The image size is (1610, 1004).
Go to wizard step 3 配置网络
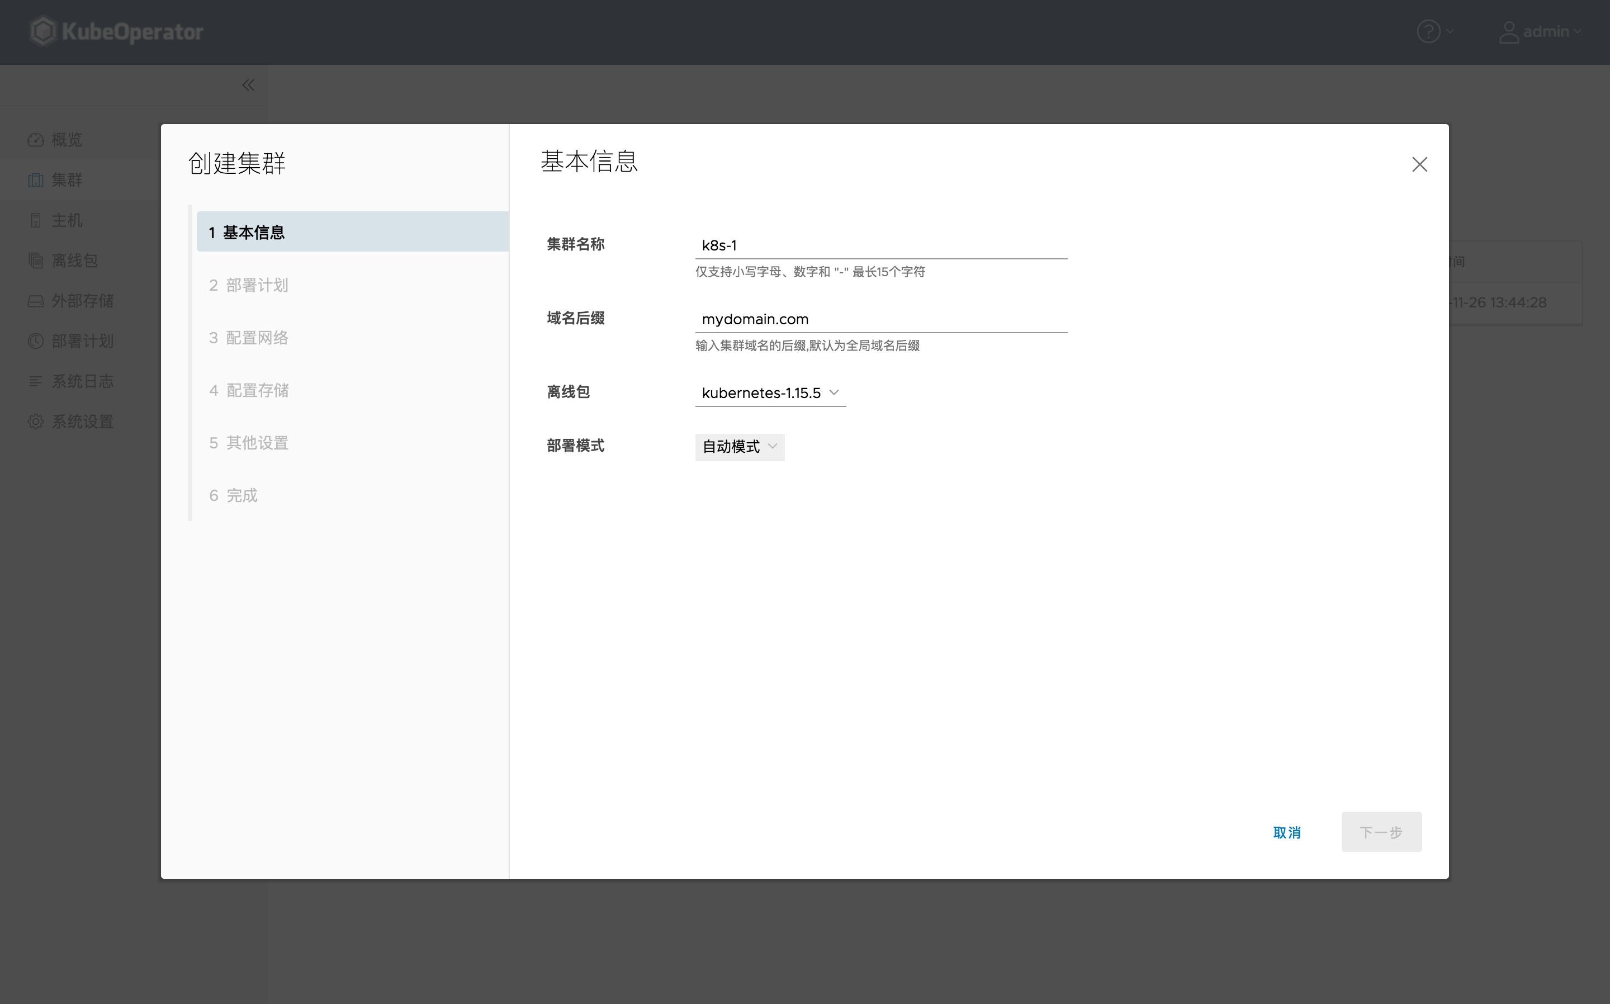[x=353, y=337]
